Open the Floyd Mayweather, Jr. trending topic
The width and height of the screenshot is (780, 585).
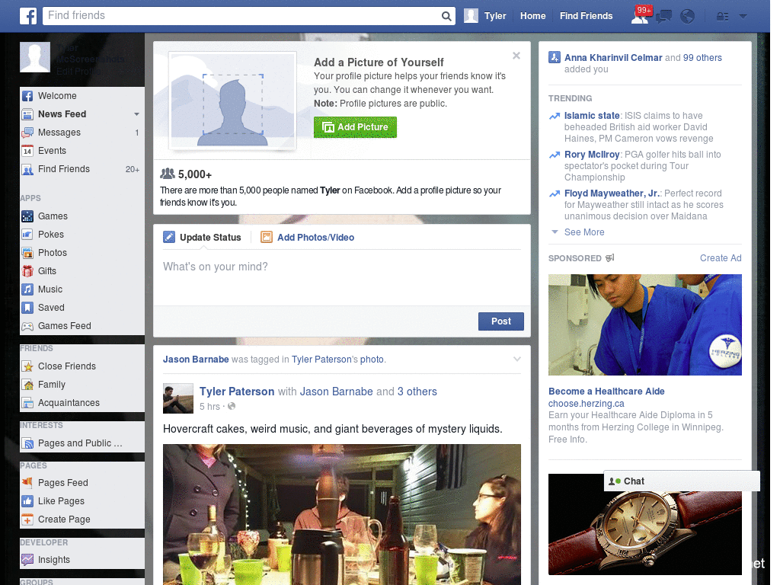click(x=612, y=193)
